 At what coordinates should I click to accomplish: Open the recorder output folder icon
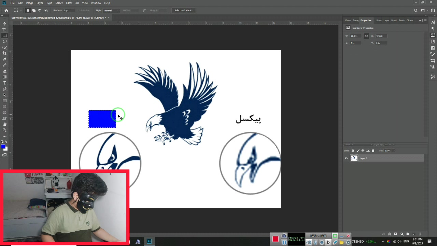click(x=341, y=242)
